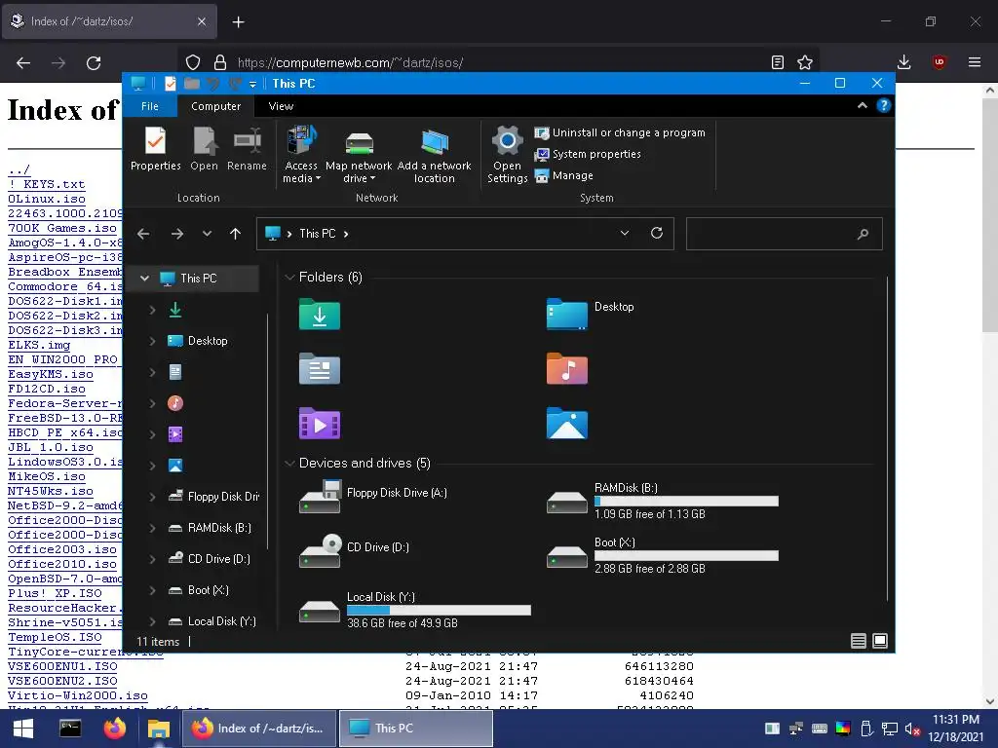Select the Pictures folder icon
The width and height of the screenshot is (998, 748).
tap(567, 424)
